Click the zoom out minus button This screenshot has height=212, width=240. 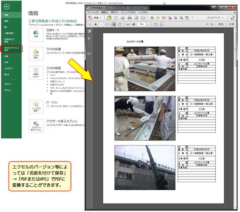click(x=128, y=24)
